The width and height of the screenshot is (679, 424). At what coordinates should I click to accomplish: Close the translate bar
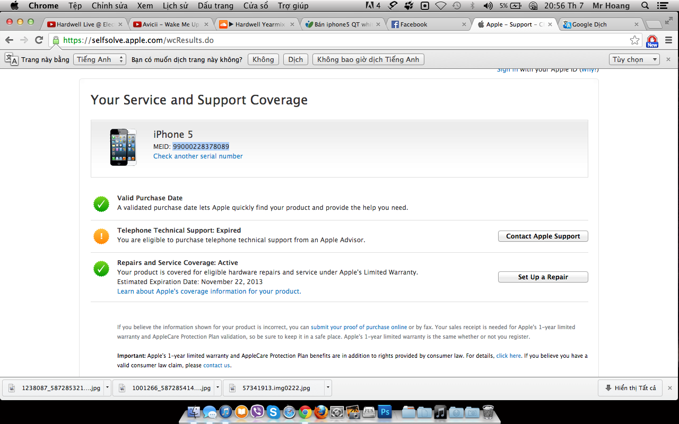pos(668,59)
